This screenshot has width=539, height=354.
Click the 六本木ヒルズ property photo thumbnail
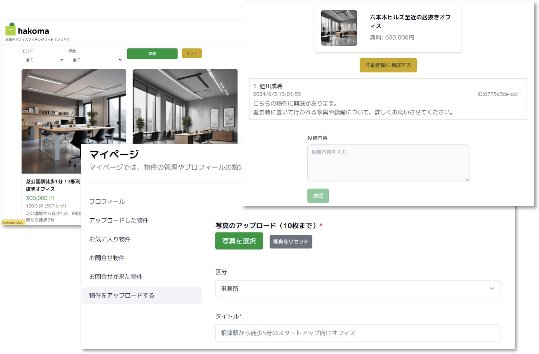(339, 28)
